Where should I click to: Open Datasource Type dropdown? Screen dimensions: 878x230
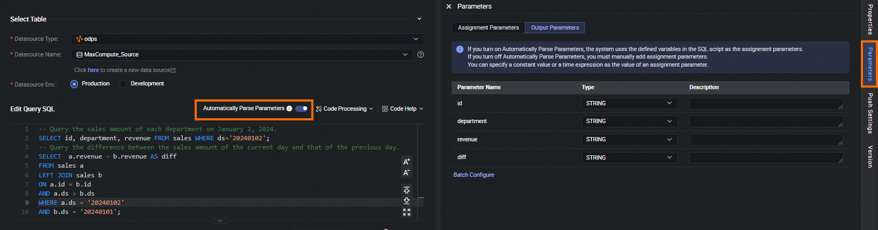pos(247,39)
